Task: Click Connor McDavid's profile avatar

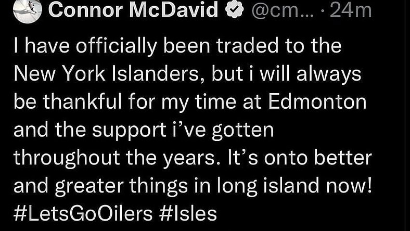Action: [x=27, y=10]
